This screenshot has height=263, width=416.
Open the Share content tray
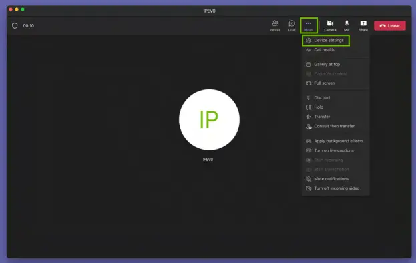363,26
